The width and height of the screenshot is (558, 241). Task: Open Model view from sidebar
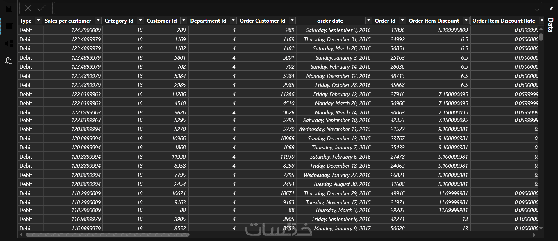pyautogui.click(x=9, y=44)
